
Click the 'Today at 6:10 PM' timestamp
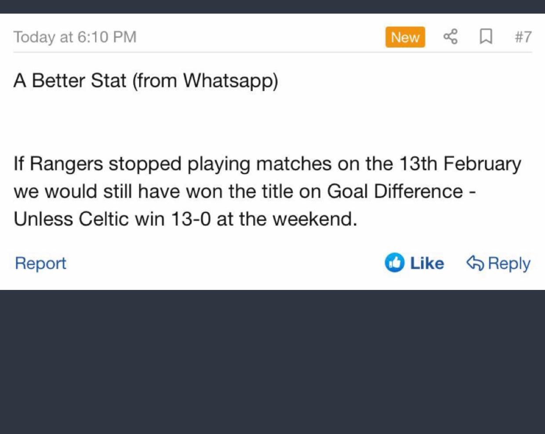[75, 37]
